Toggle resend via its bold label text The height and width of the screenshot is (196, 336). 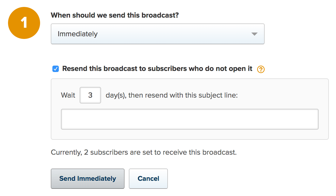coord(157,69)
